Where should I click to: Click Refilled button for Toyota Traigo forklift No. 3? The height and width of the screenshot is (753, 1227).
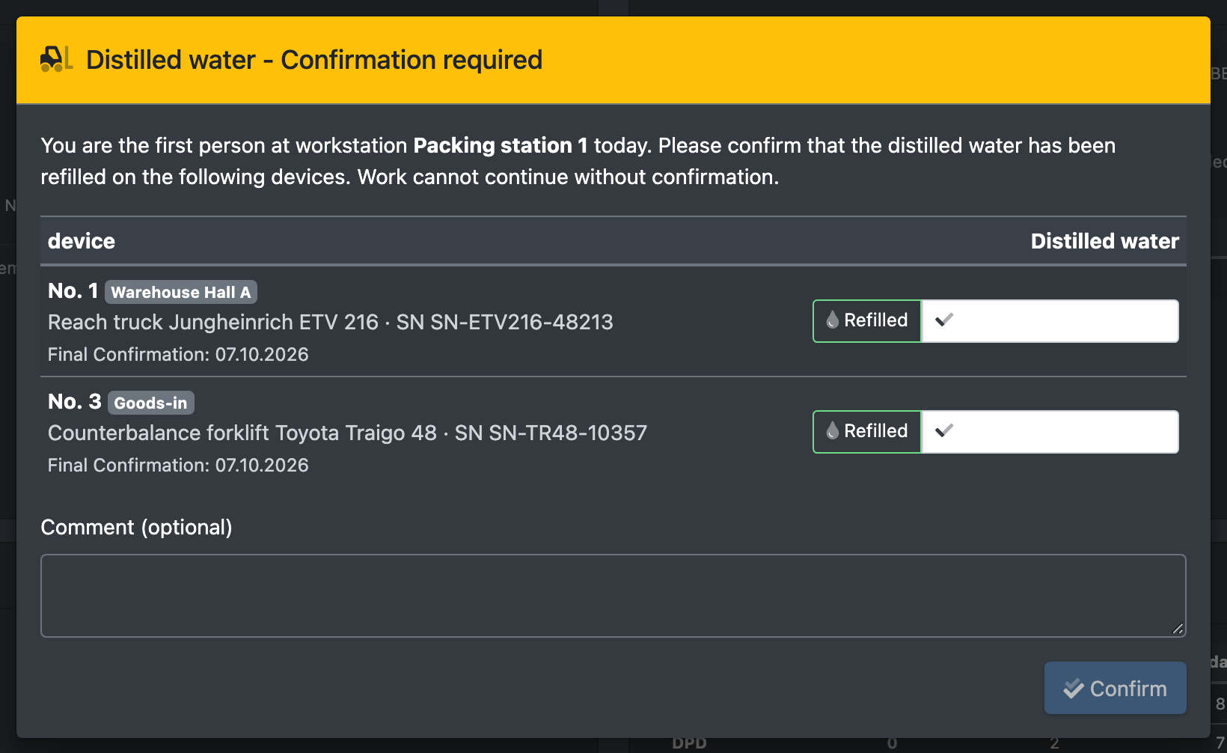tap(867, 432)
